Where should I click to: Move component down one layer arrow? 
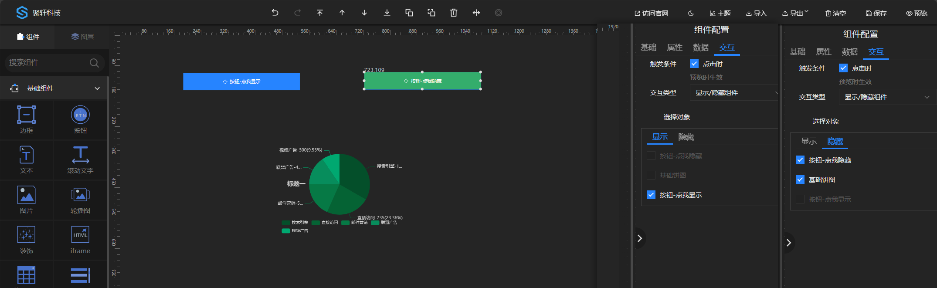pos(364,13)
